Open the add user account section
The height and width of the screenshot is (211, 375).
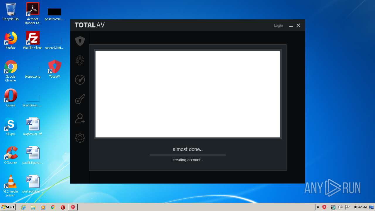click(80, 118)
